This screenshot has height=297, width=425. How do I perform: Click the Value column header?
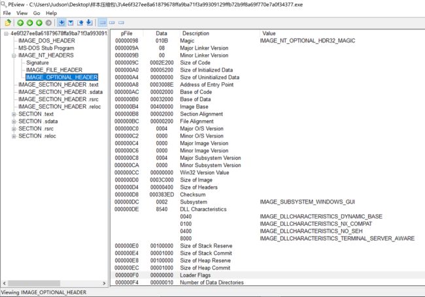(x=269, y=33)
